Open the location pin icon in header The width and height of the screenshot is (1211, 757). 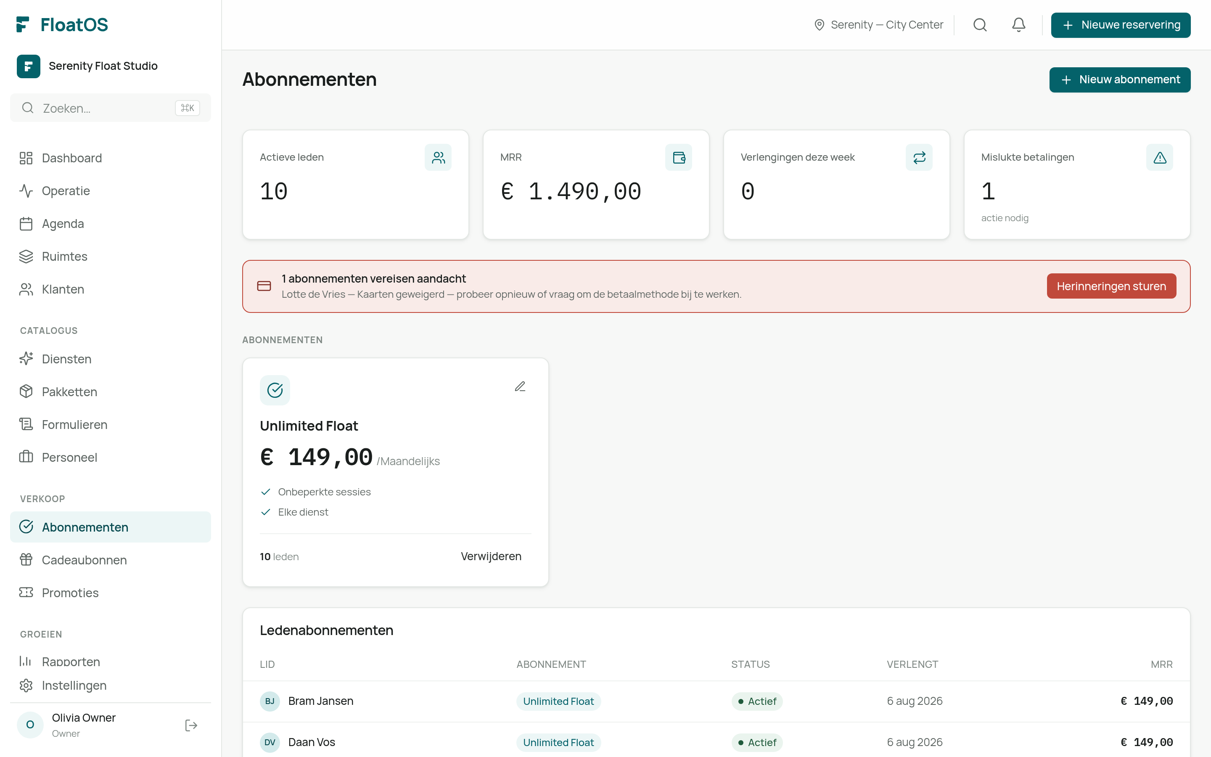819,25
